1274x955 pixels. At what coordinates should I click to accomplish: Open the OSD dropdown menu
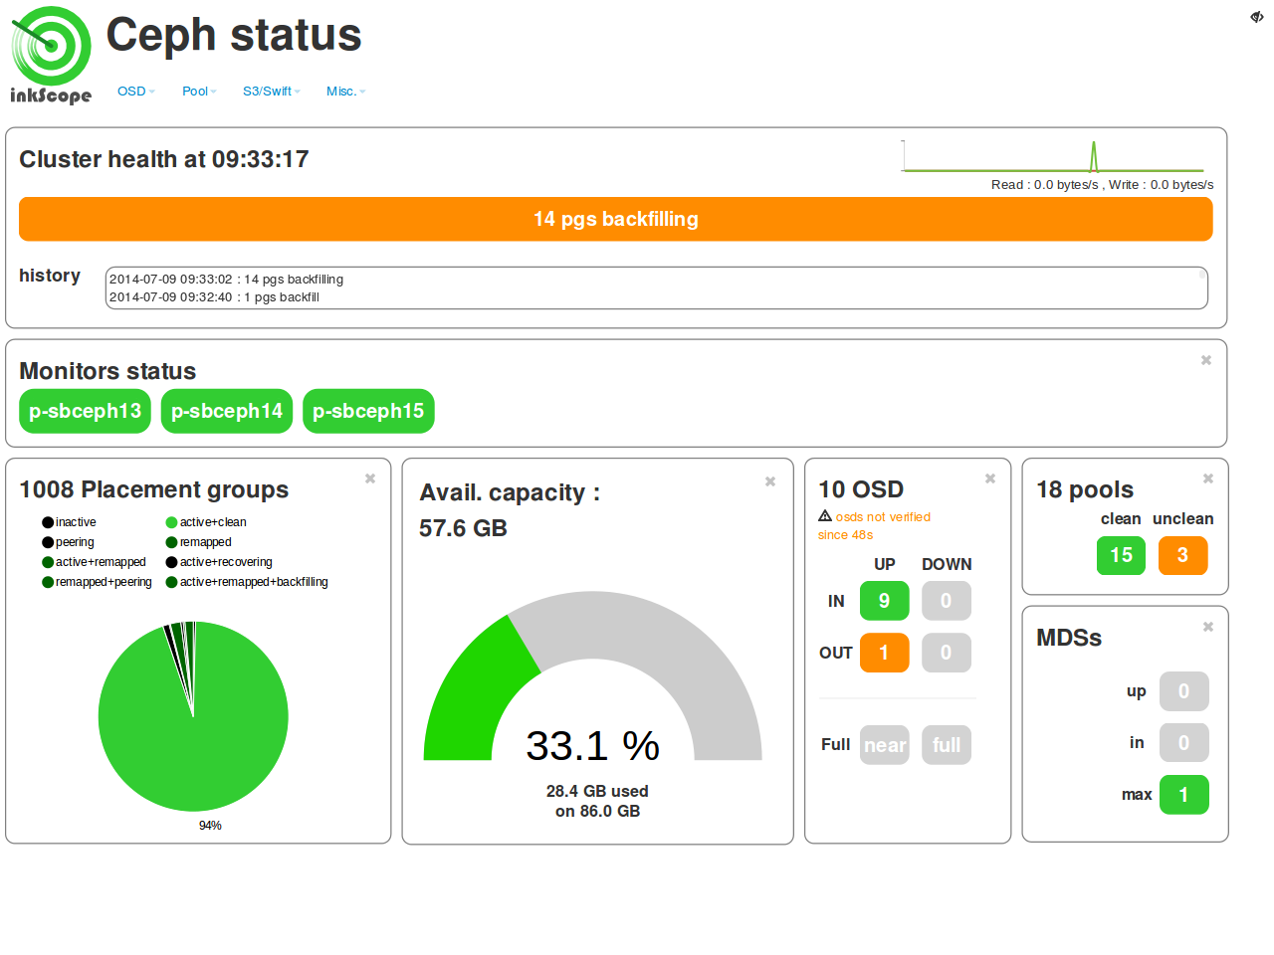(x=135, y=92)
